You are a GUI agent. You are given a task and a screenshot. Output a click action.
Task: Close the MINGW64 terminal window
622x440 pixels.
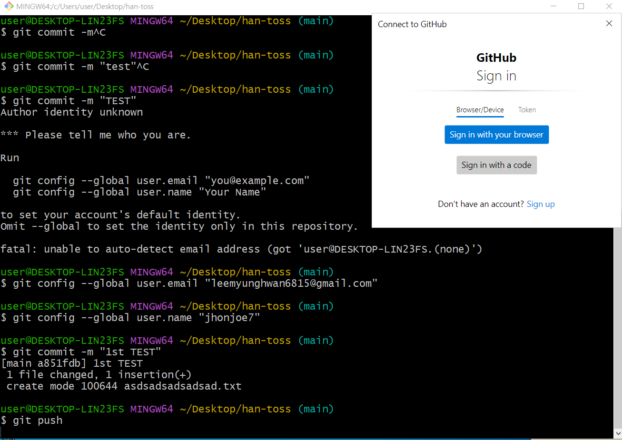(609, 6)
